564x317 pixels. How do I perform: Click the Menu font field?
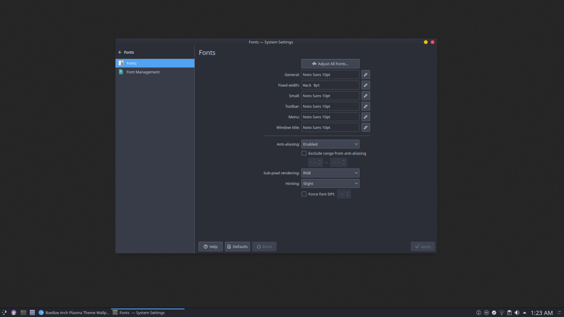click(330, 117)
